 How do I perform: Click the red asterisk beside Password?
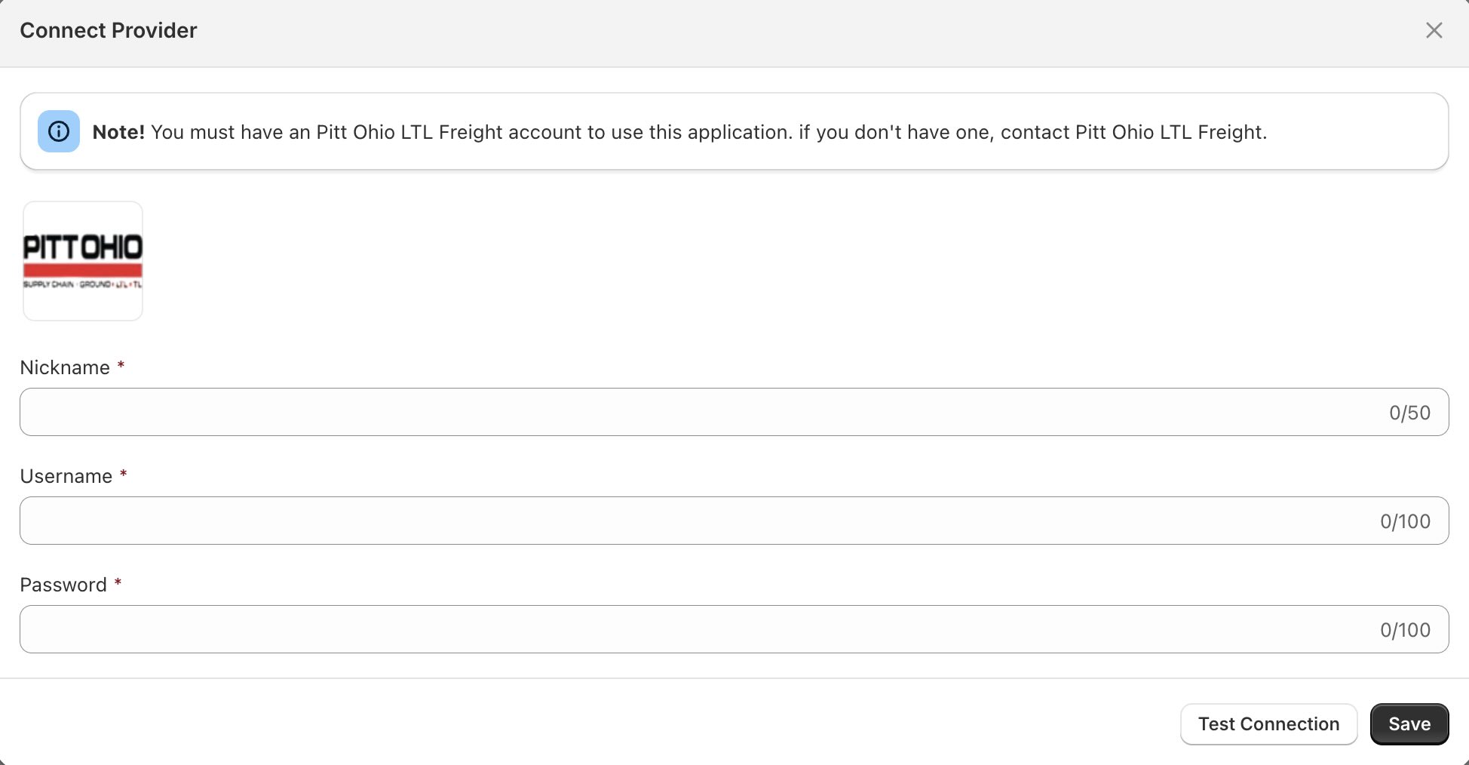118,583
